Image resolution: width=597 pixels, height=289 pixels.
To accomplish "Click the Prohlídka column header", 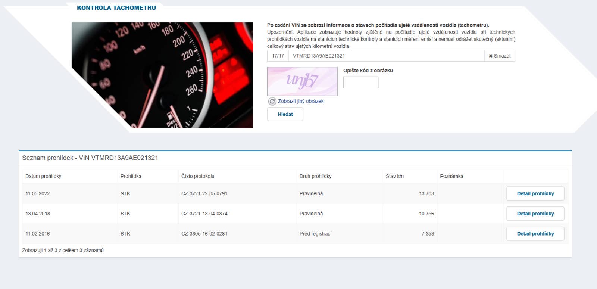I will [x=131, y=176].
